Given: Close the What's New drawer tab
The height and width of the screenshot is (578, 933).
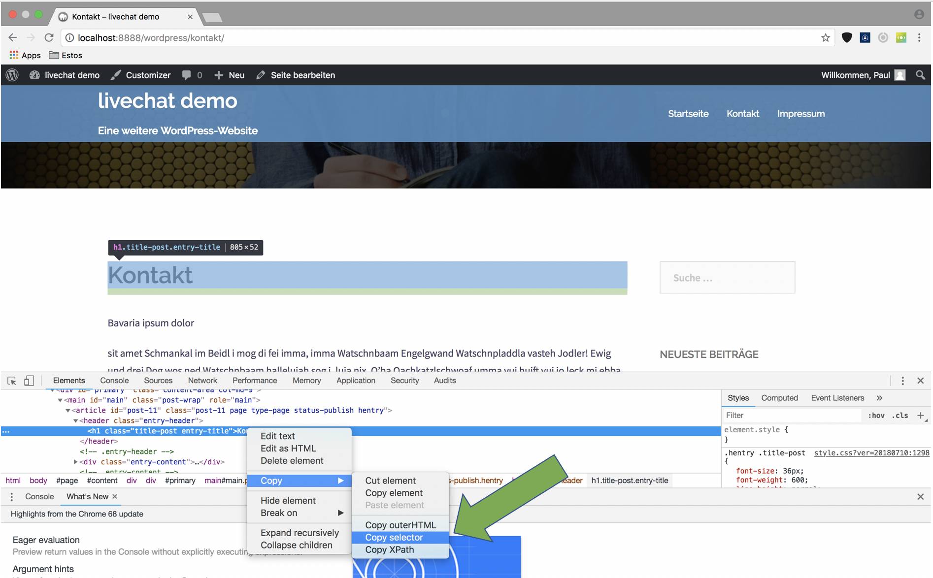Looking at the screenshot, I should click(115, 497).
